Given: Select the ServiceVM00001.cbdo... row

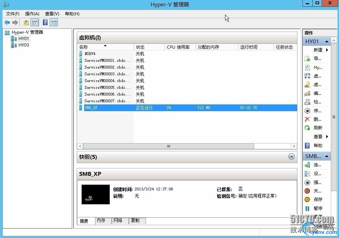Looking at the screenshot, I should [x=187, y=60].
